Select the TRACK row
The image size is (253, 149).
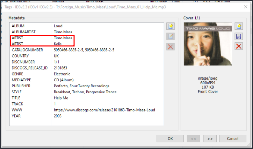[87, 104]
